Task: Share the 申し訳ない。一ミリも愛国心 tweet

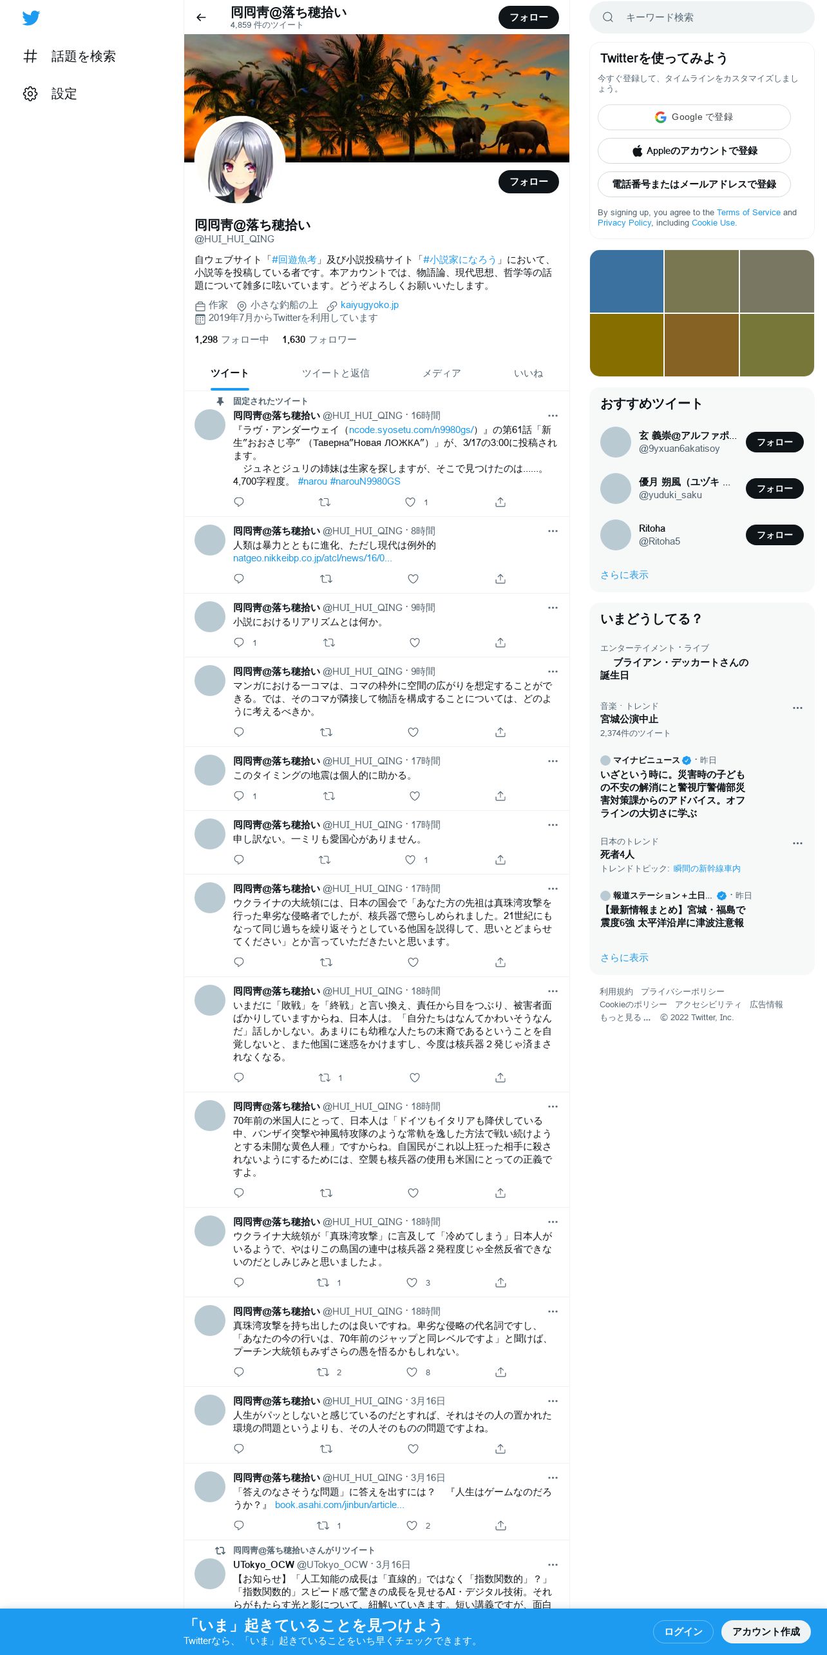Action: click(x=500, y=860)
